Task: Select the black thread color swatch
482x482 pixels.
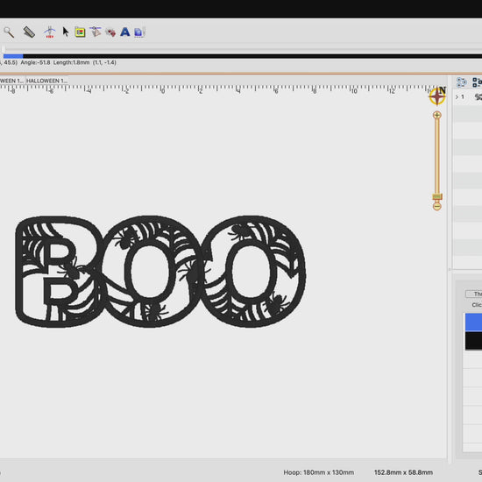Action: point(473,341)
